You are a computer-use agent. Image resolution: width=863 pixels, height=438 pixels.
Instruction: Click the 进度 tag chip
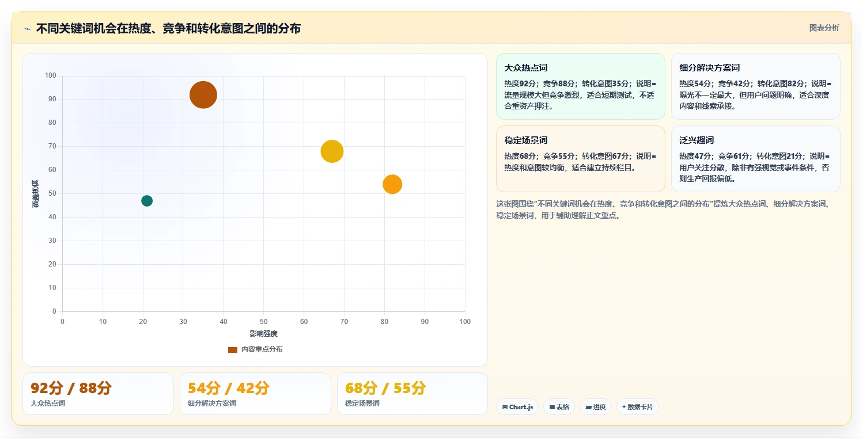[596, 407]
